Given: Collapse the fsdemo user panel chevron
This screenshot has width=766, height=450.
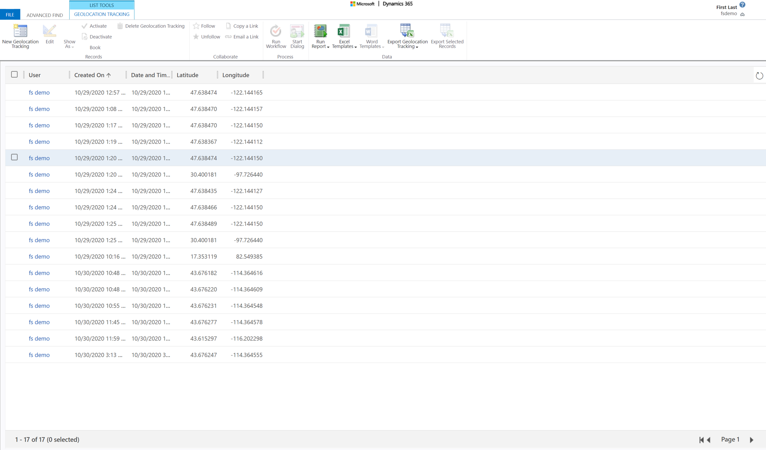Looking at the screenshot, I should (743, 14).
